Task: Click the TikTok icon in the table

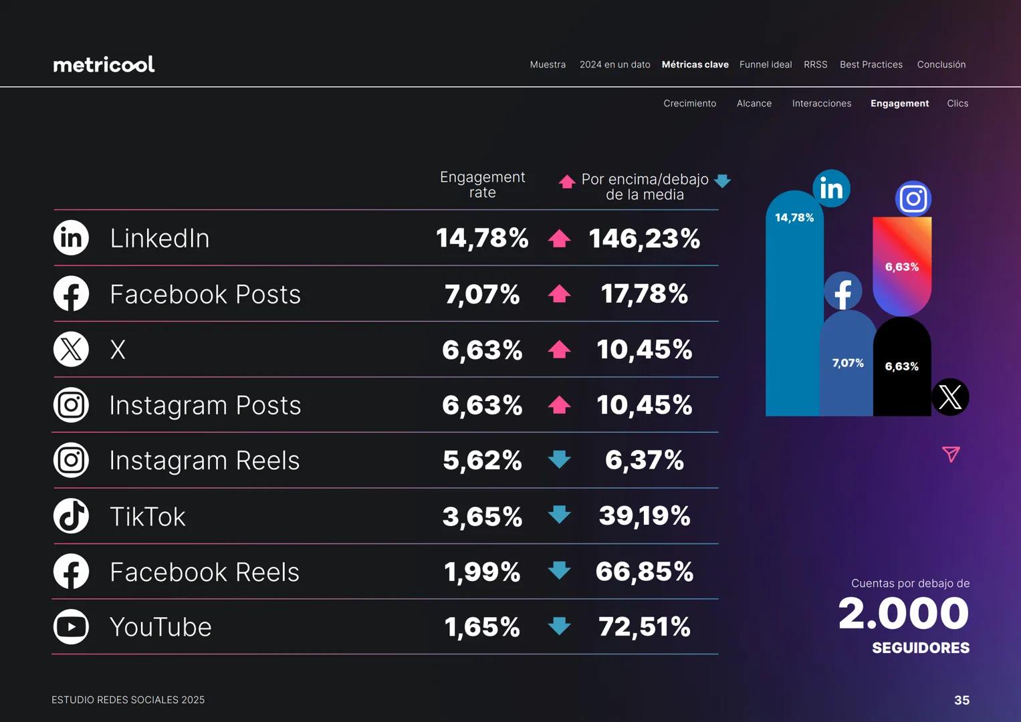Action: [71, 516]
